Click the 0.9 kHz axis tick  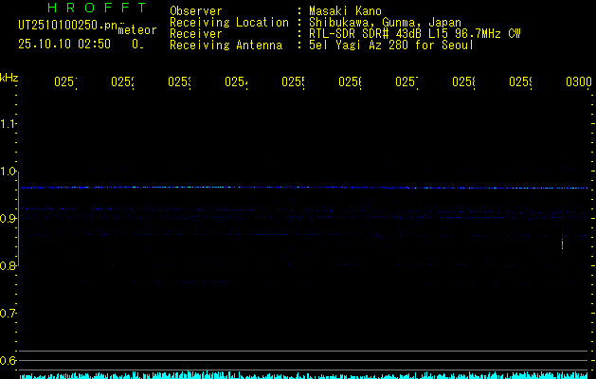pyautogui.click(x=9, y=219)
